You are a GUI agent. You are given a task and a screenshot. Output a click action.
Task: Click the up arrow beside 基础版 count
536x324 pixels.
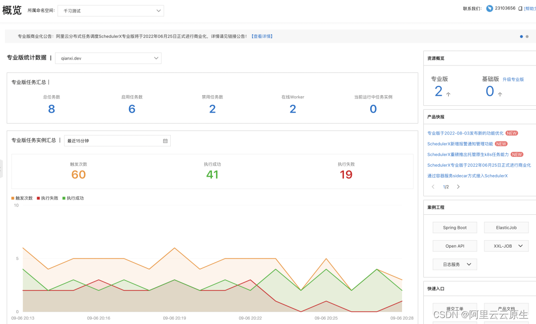(x=500, y=94)
